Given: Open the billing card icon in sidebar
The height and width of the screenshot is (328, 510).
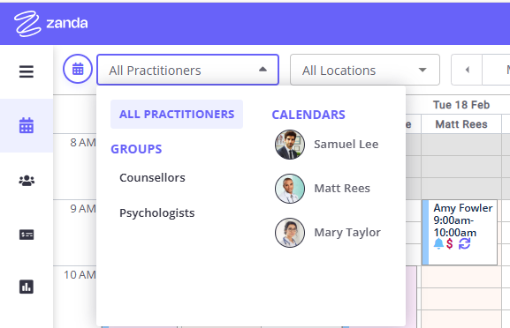Looking at the screenshot, I should click(27, 235).
